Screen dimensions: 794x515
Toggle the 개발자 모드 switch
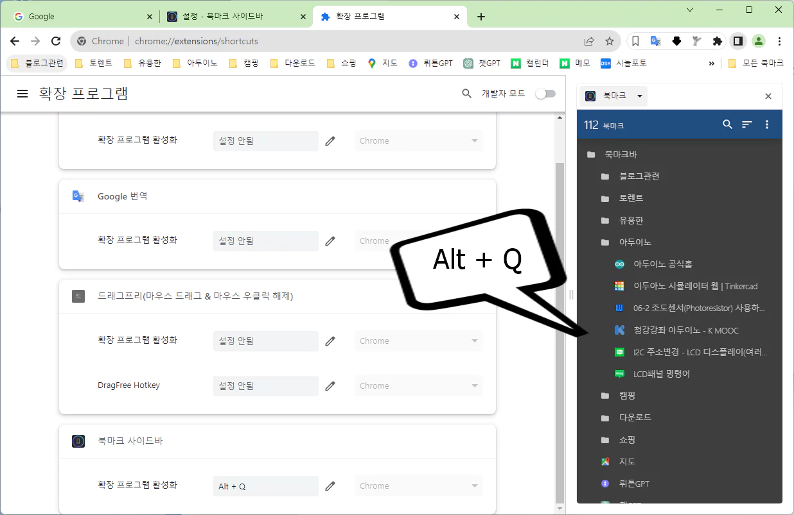pos(545,94)
